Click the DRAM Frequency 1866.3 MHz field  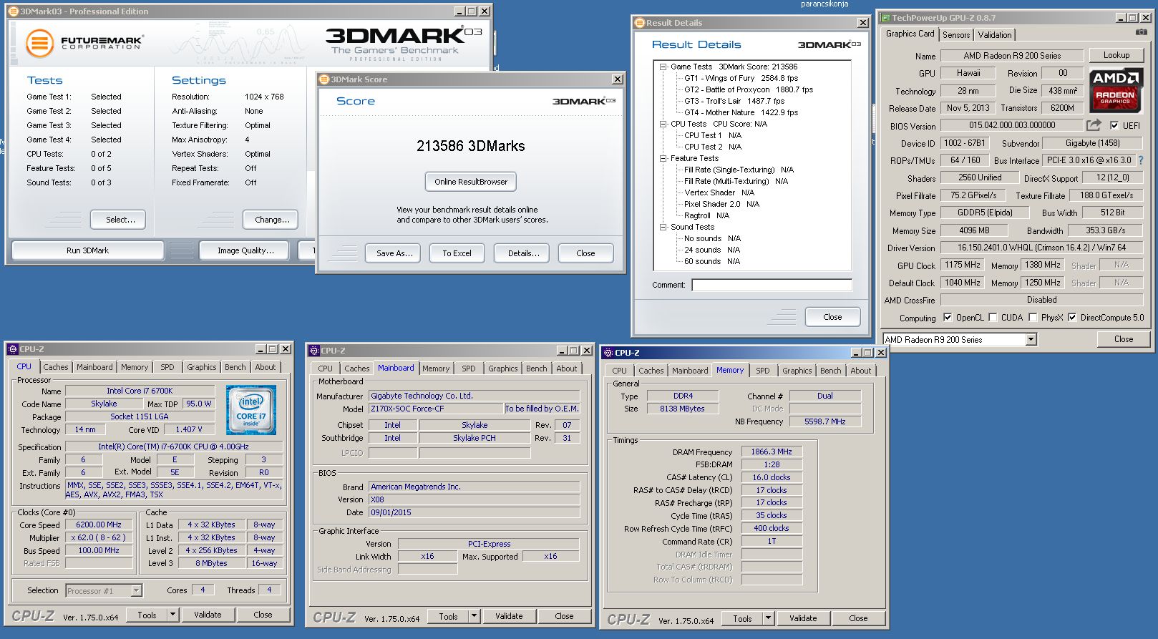(772, 452)
